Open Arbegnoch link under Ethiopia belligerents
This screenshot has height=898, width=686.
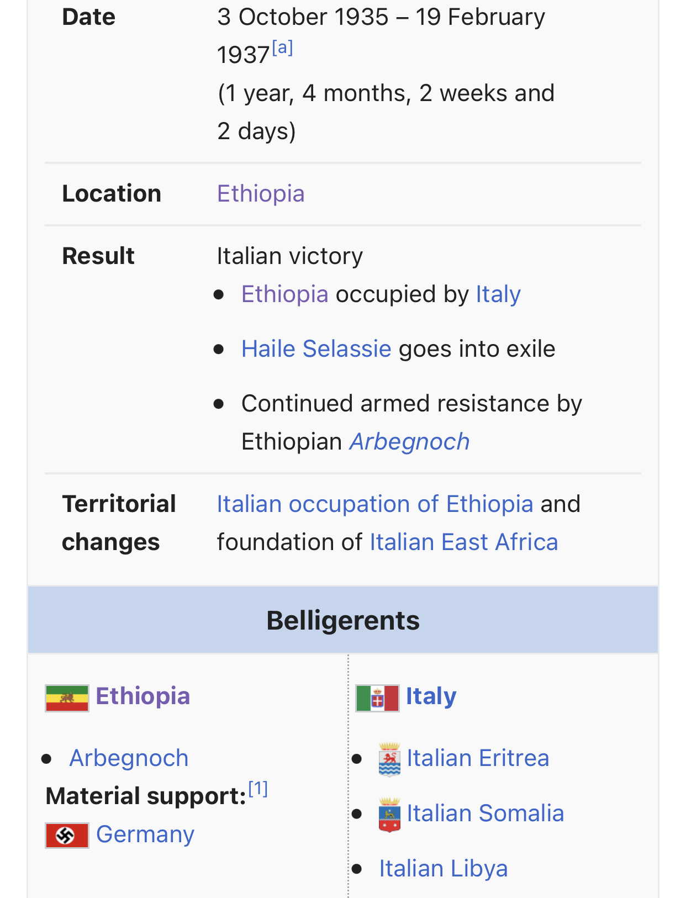coord(129,758)
